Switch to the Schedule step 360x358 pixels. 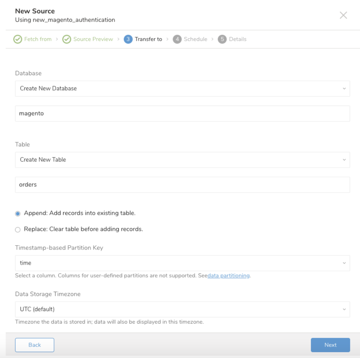pyautogui.click(x=195, y=39)
